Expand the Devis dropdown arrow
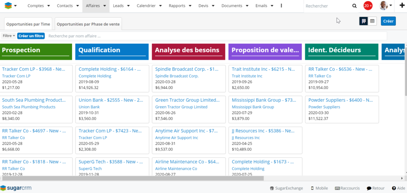 pos(213,6)
